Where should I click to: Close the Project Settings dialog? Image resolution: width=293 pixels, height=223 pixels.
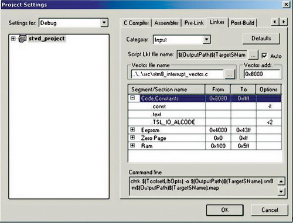(286, 4)
